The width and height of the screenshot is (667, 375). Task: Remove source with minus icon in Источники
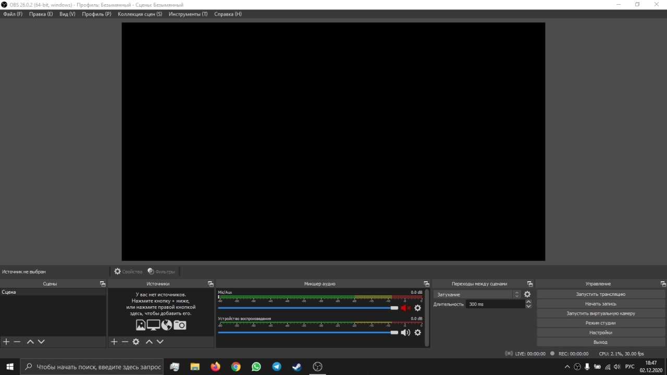(x=125, y=342)
